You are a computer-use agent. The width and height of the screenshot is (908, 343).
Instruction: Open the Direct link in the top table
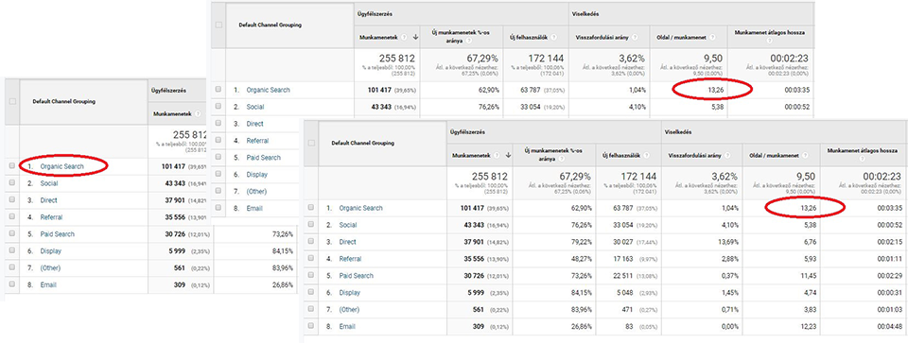254,124
